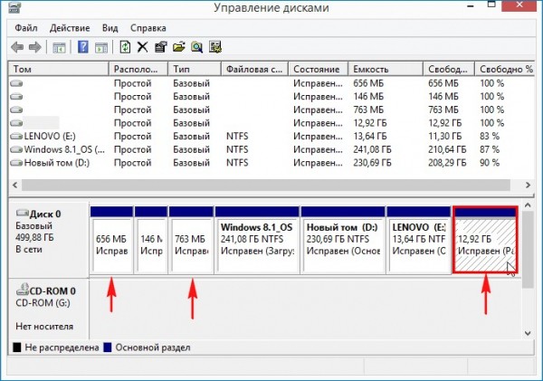543x381 pixels.
Task: Click the 83 % free percentage cell
Action: pos(490,137)
